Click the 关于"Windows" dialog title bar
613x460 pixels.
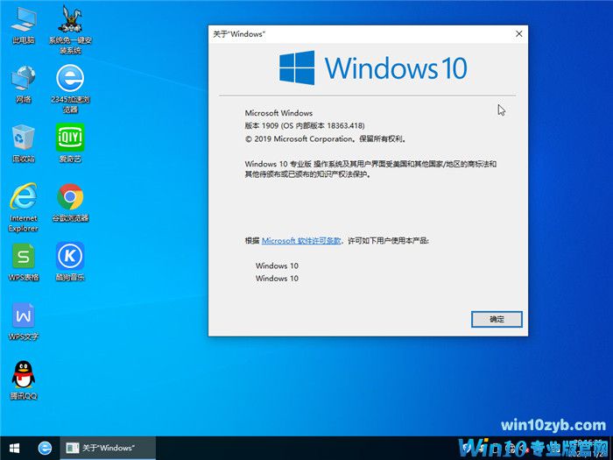[350, 33]
